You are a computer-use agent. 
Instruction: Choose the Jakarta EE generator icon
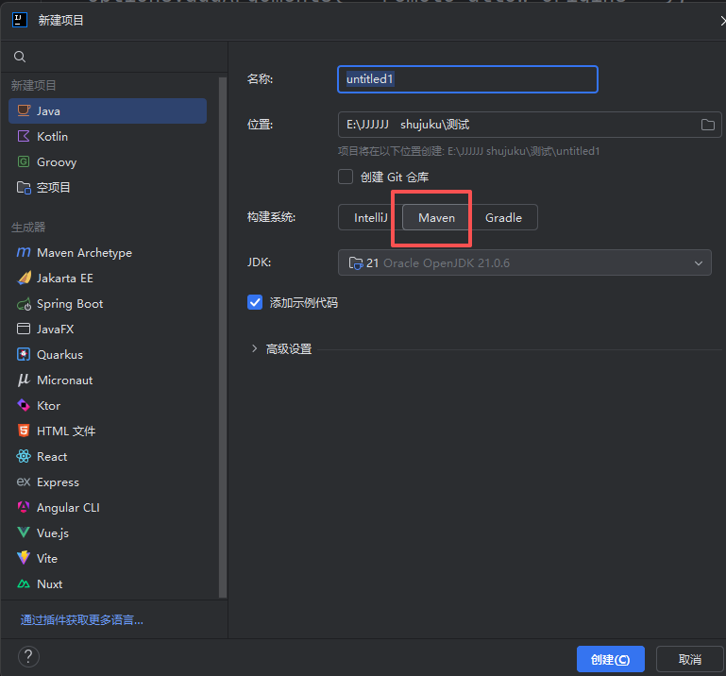click(x=25, y=278)
